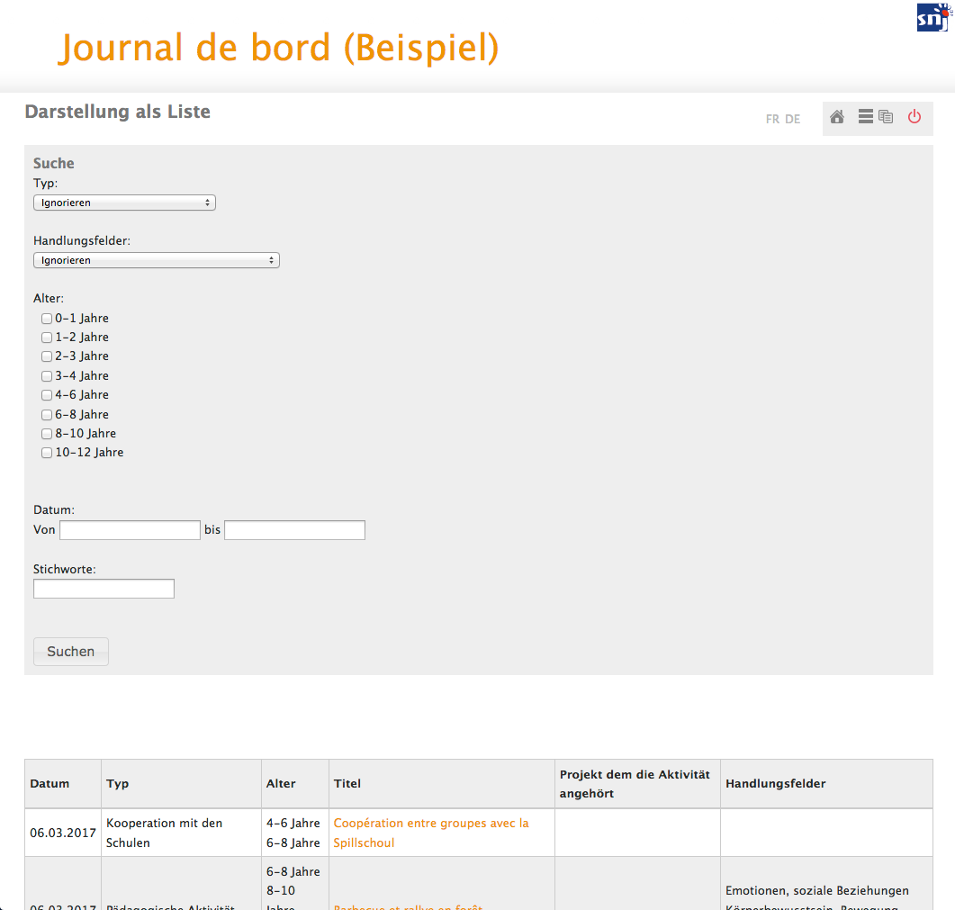Image resolution: width=955 pixels, height=910 pixels.
Task: Switch language to FR
Action: (x=772, y=119)
